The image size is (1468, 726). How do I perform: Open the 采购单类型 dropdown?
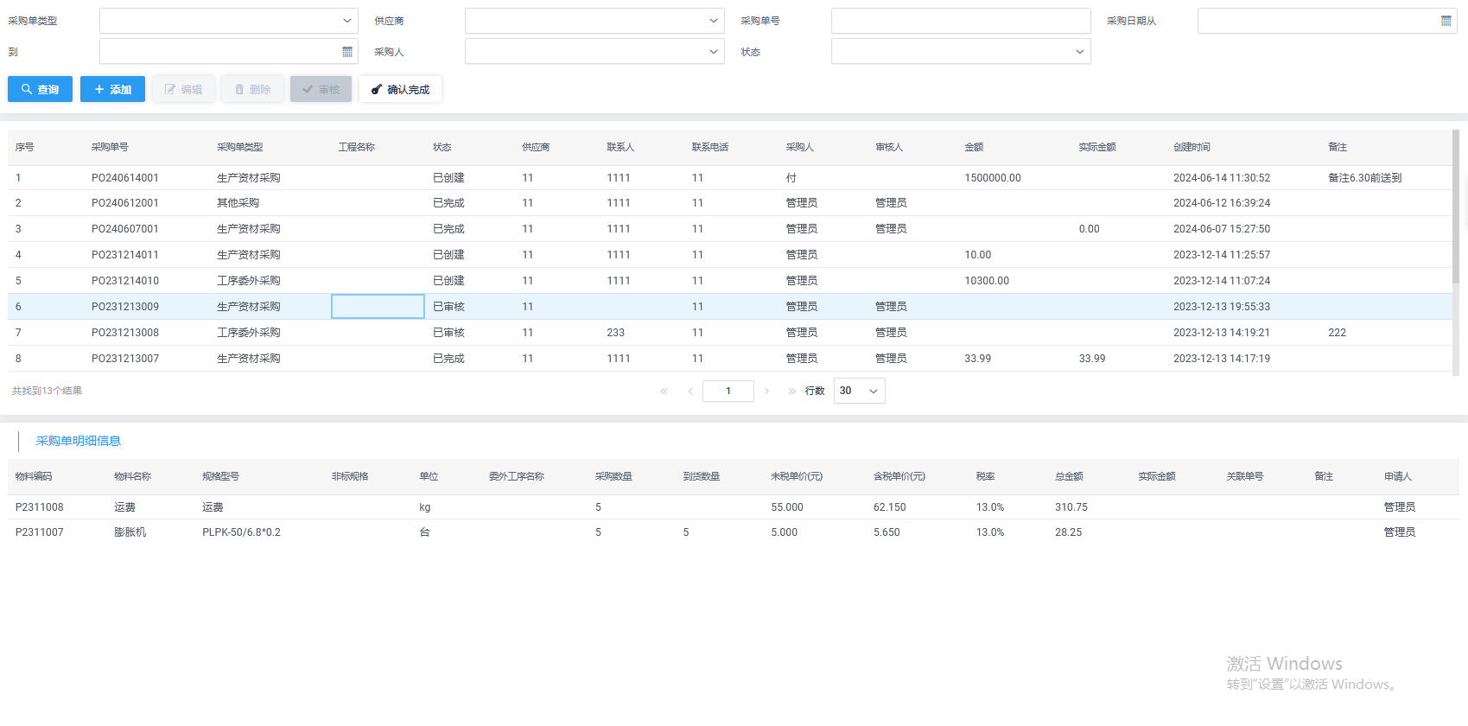coord(228,21)
